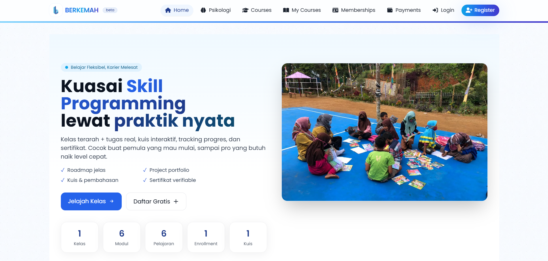Screen dimensions: 548x261
Task: Click the '6 Modul' stat card
Action: pos(122,237)
